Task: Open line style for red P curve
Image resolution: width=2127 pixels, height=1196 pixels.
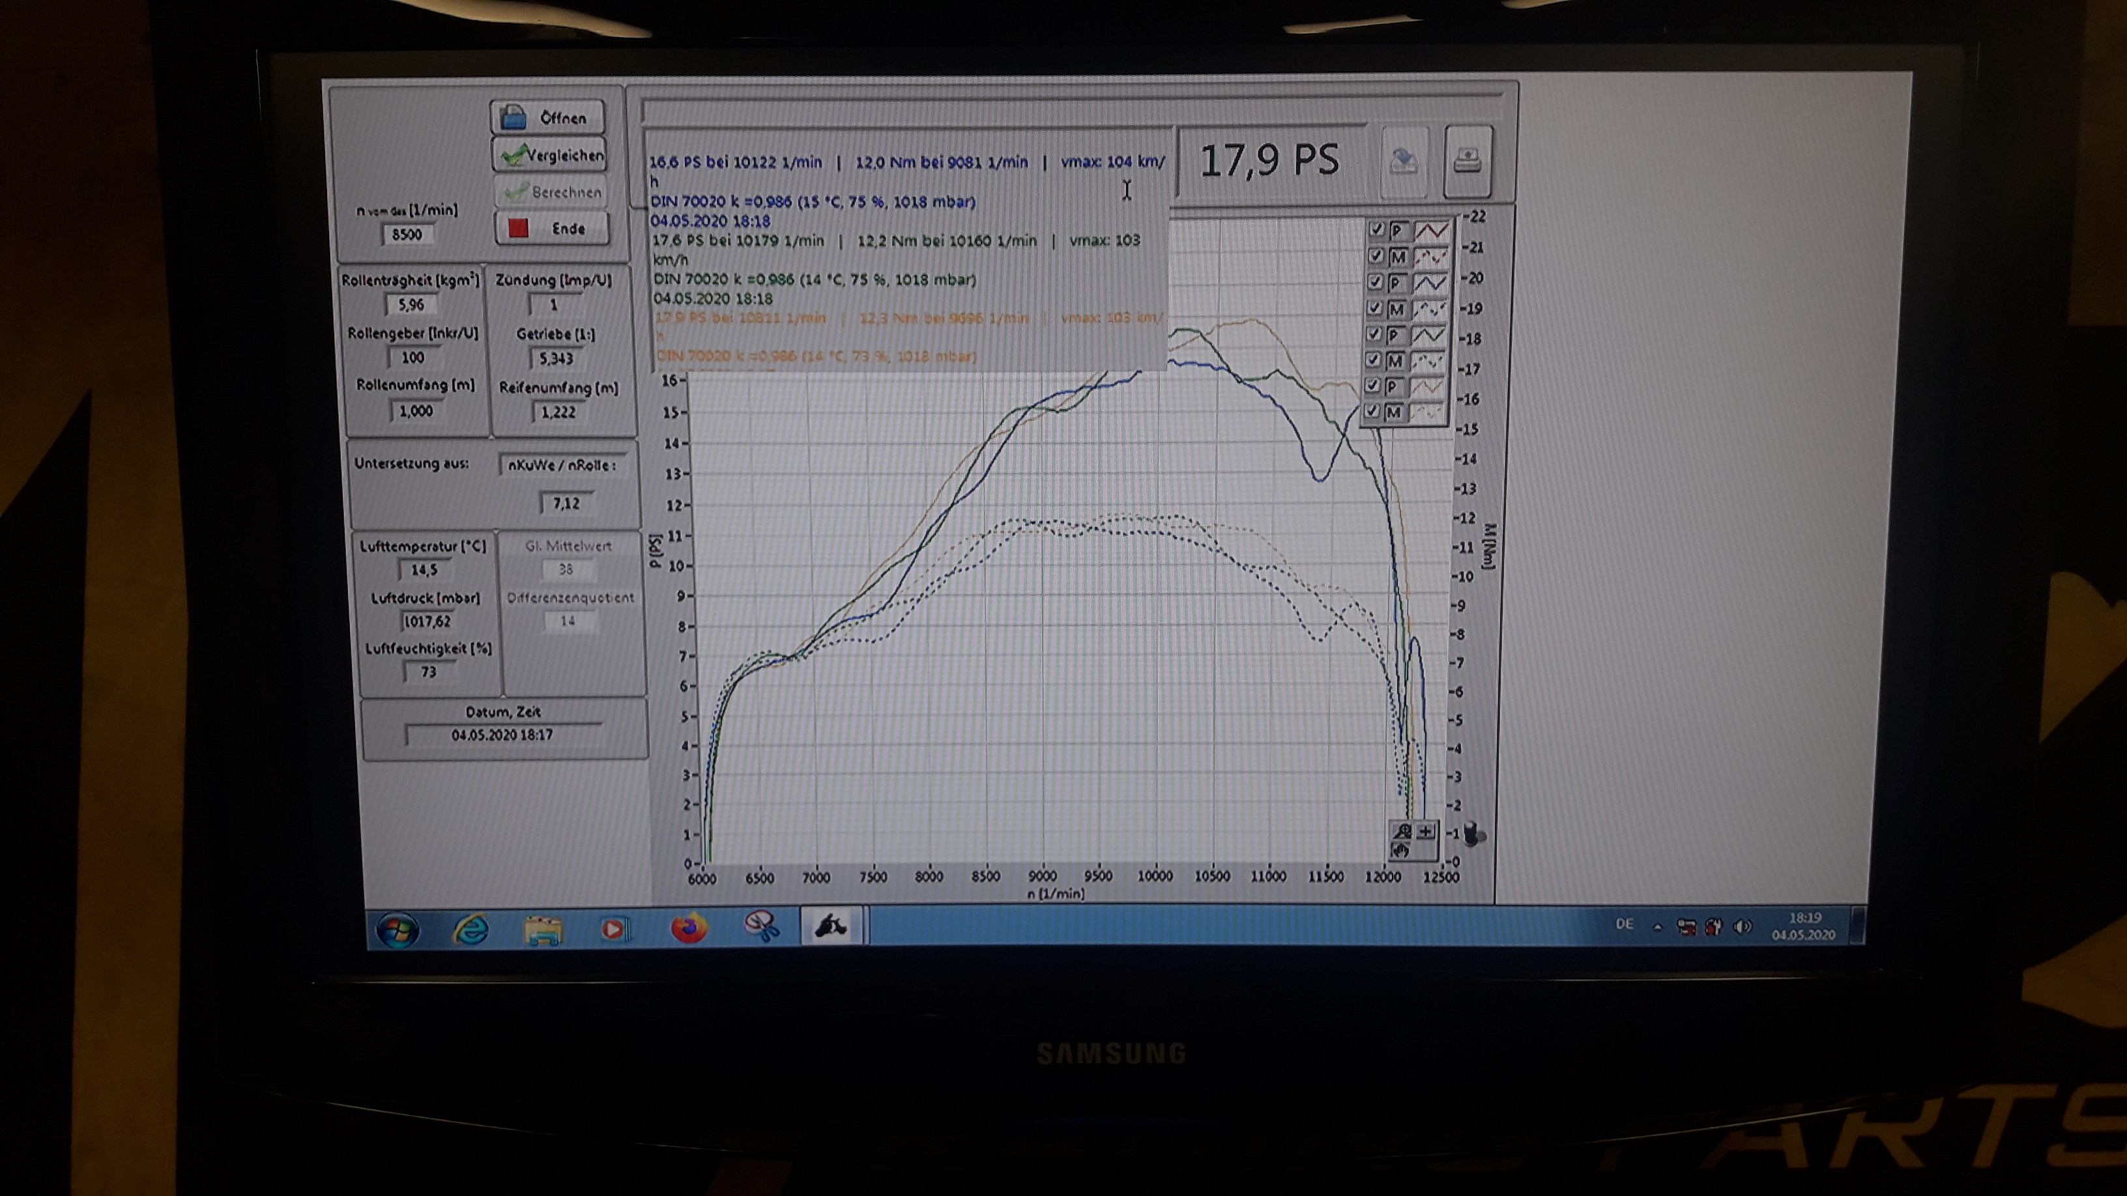Action: 1432,231
